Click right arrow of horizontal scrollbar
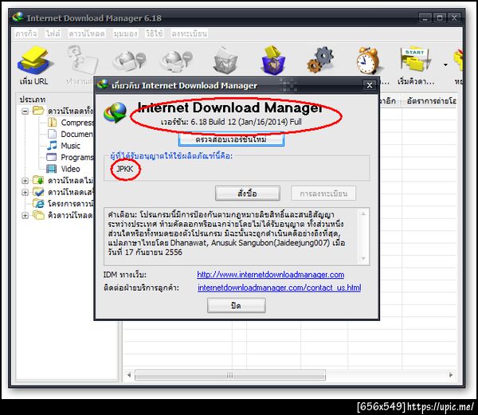Screen dimensions: 478x415 pyautogui.click(x=451, y=375)
